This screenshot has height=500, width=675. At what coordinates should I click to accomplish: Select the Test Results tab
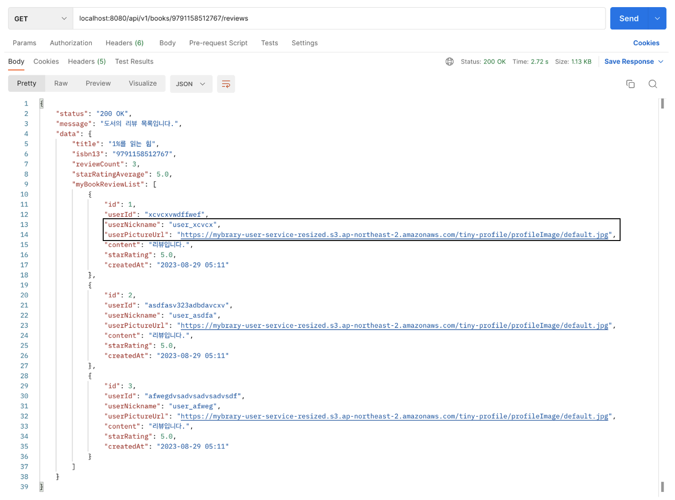(x=134, y=62)
